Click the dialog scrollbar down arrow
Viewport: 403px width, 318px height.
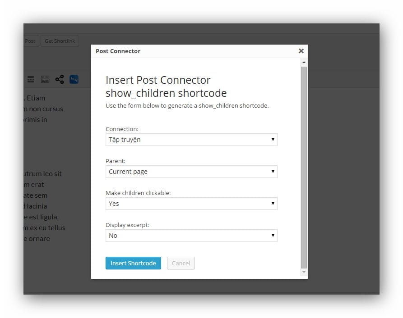tap(304, 272)
